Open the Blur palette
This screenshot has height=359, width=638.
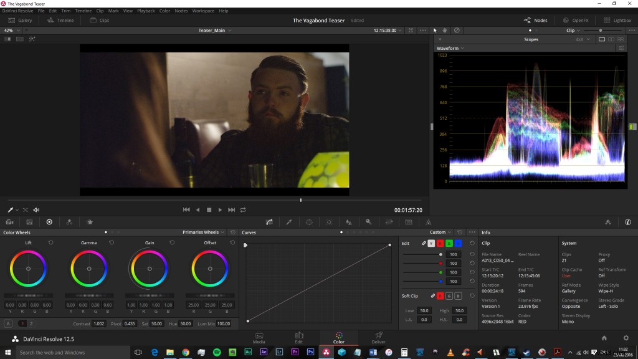(x=348, y=221)
